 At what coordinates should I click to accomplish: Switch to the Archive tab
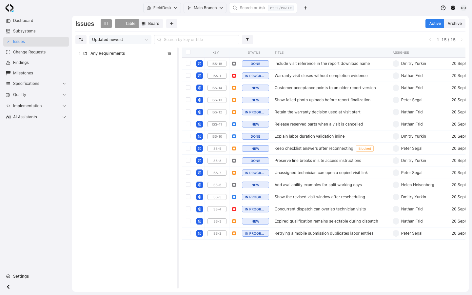(455, 24)
